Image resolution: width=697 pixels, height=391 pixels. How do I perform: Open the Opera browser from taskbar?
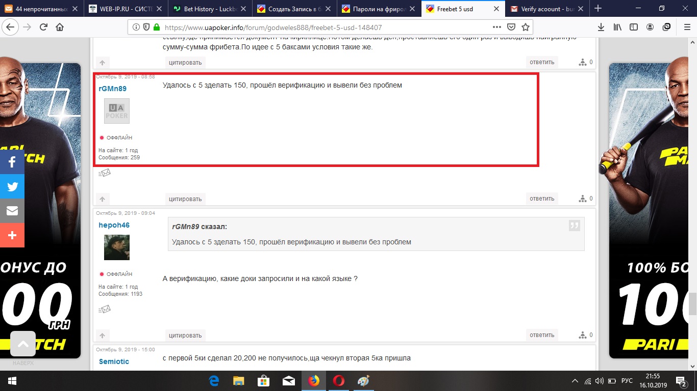click(x=338, y=381)
